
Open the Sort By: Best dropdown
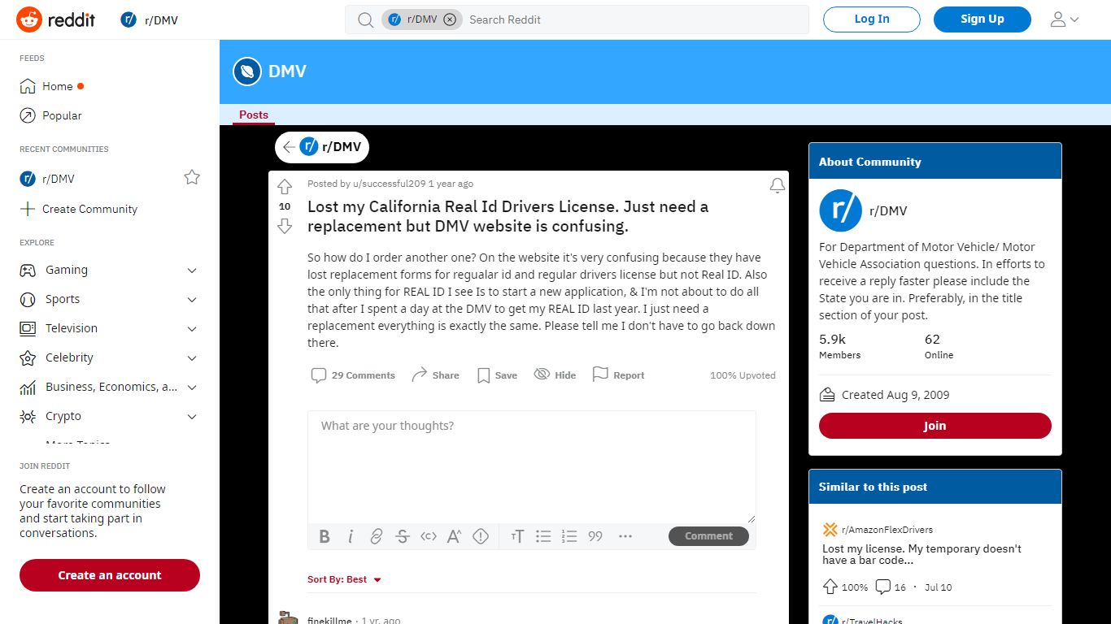345,579
